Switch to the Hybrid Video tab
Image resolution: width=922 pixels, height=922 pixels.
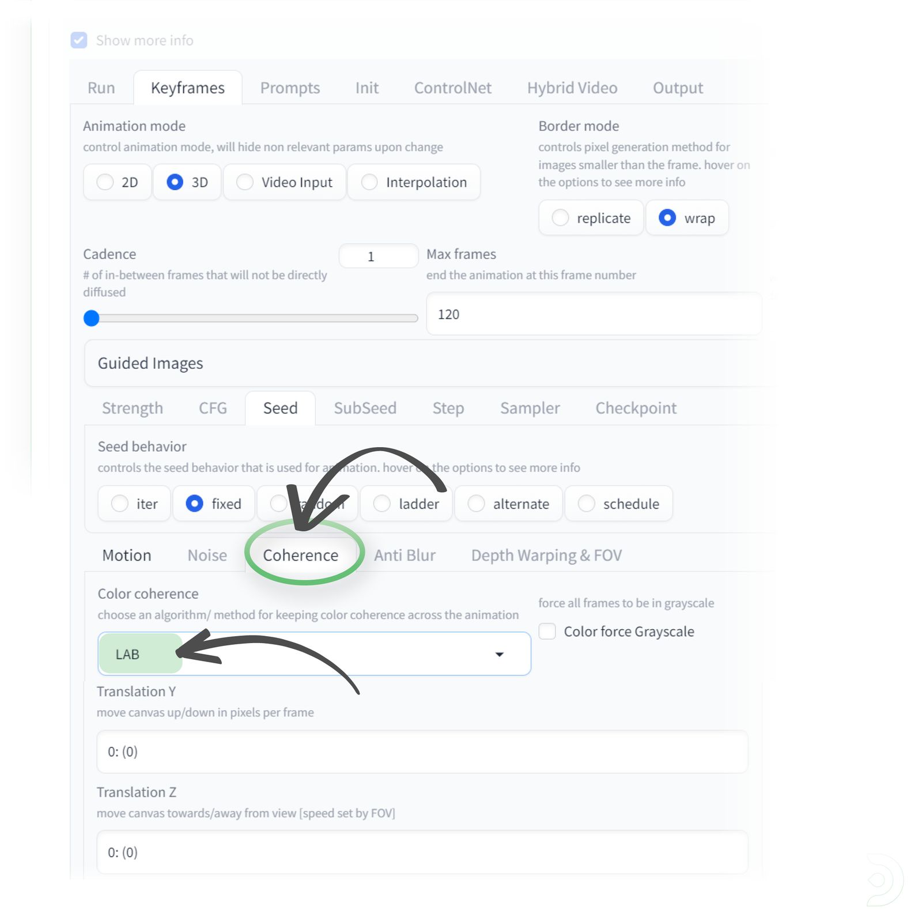(572, 88)
